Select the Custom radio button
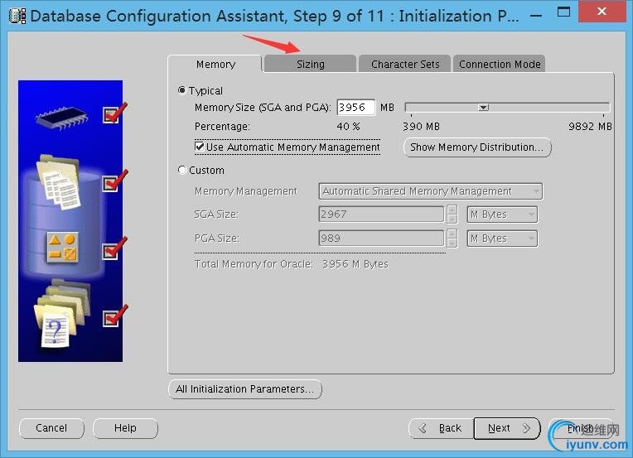The height and width of the screenshot is (458, 633). point(182,170)
